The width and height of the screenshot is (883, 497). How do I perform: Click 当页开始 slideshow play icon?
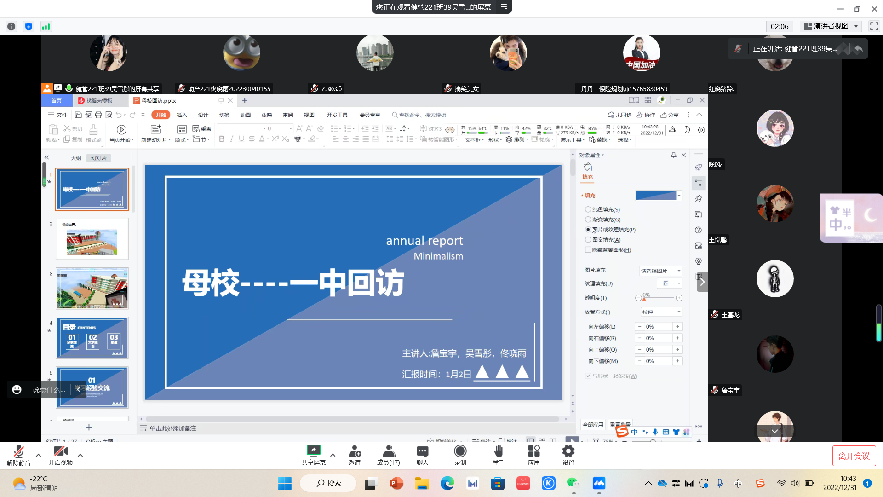(121, 130)
